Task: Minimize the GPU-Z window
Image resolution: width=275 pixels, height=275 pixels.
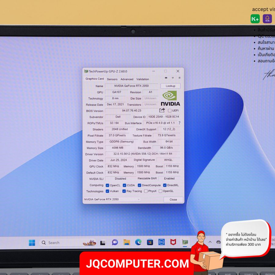Action: 154,71
